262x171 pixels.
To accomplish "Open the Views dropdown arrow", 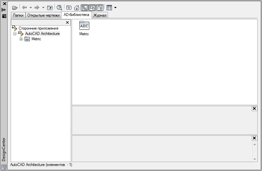I will click(115, 8).
